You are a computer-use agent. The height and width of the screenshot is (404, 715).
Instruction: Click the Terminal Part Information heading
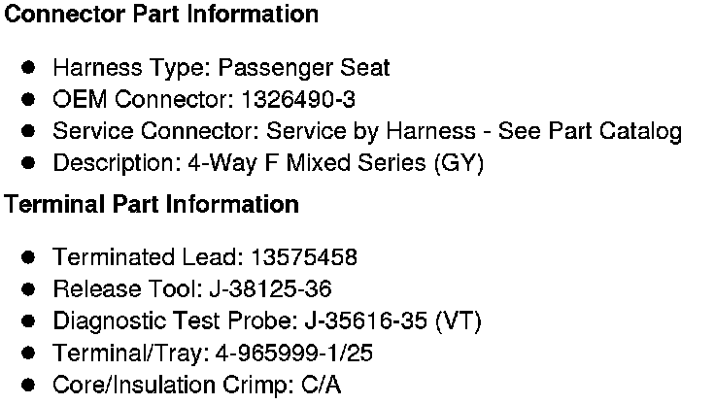(150, 205)
